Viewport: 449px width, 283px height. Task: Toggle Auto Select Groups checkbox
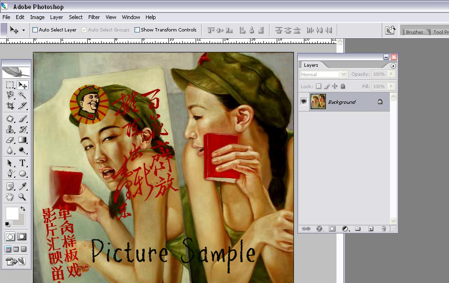(x=84, y=30)
